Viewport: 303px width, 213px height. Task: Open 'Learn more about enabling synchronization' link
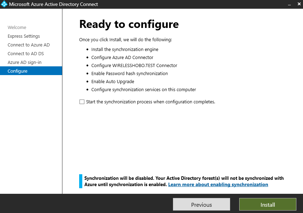(218, 184)
